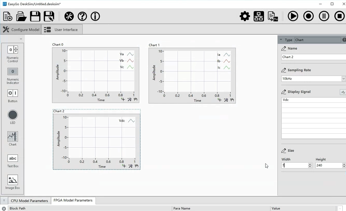The image size is (346, 211).
Task: Open the About info icon
Action: click(95, 16)
